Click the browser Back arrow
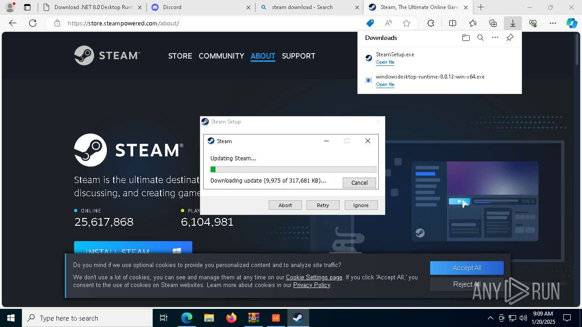 (13, 23)
